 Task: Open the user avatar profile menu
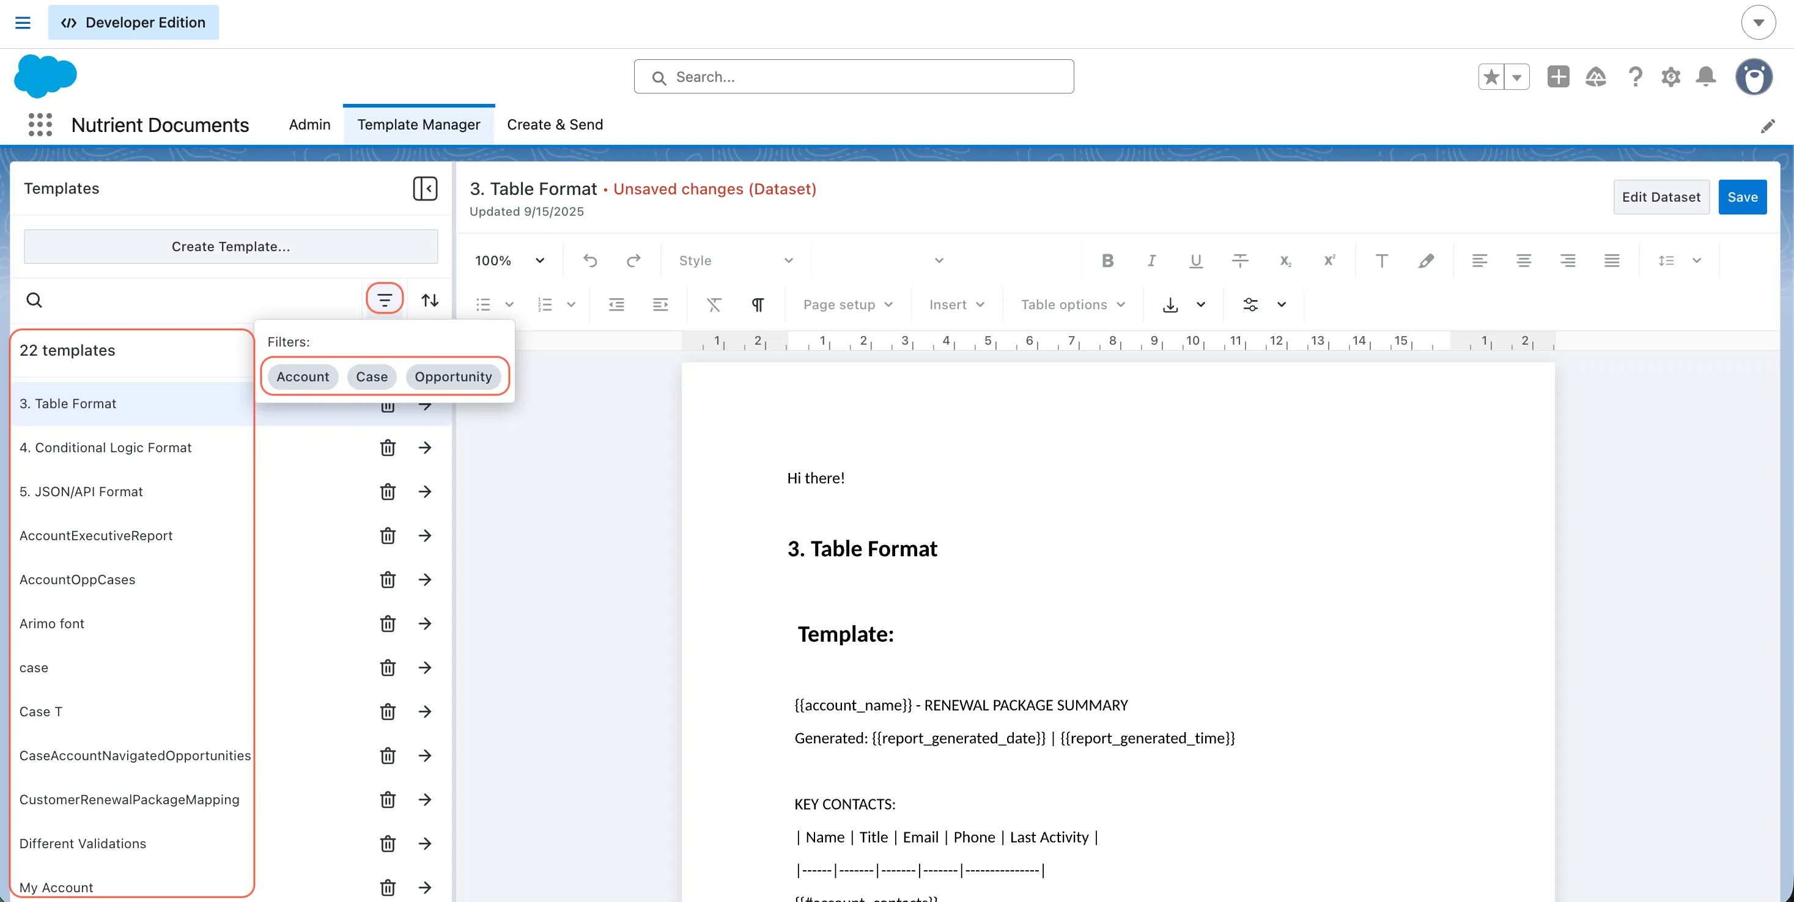pos(1753,76)
